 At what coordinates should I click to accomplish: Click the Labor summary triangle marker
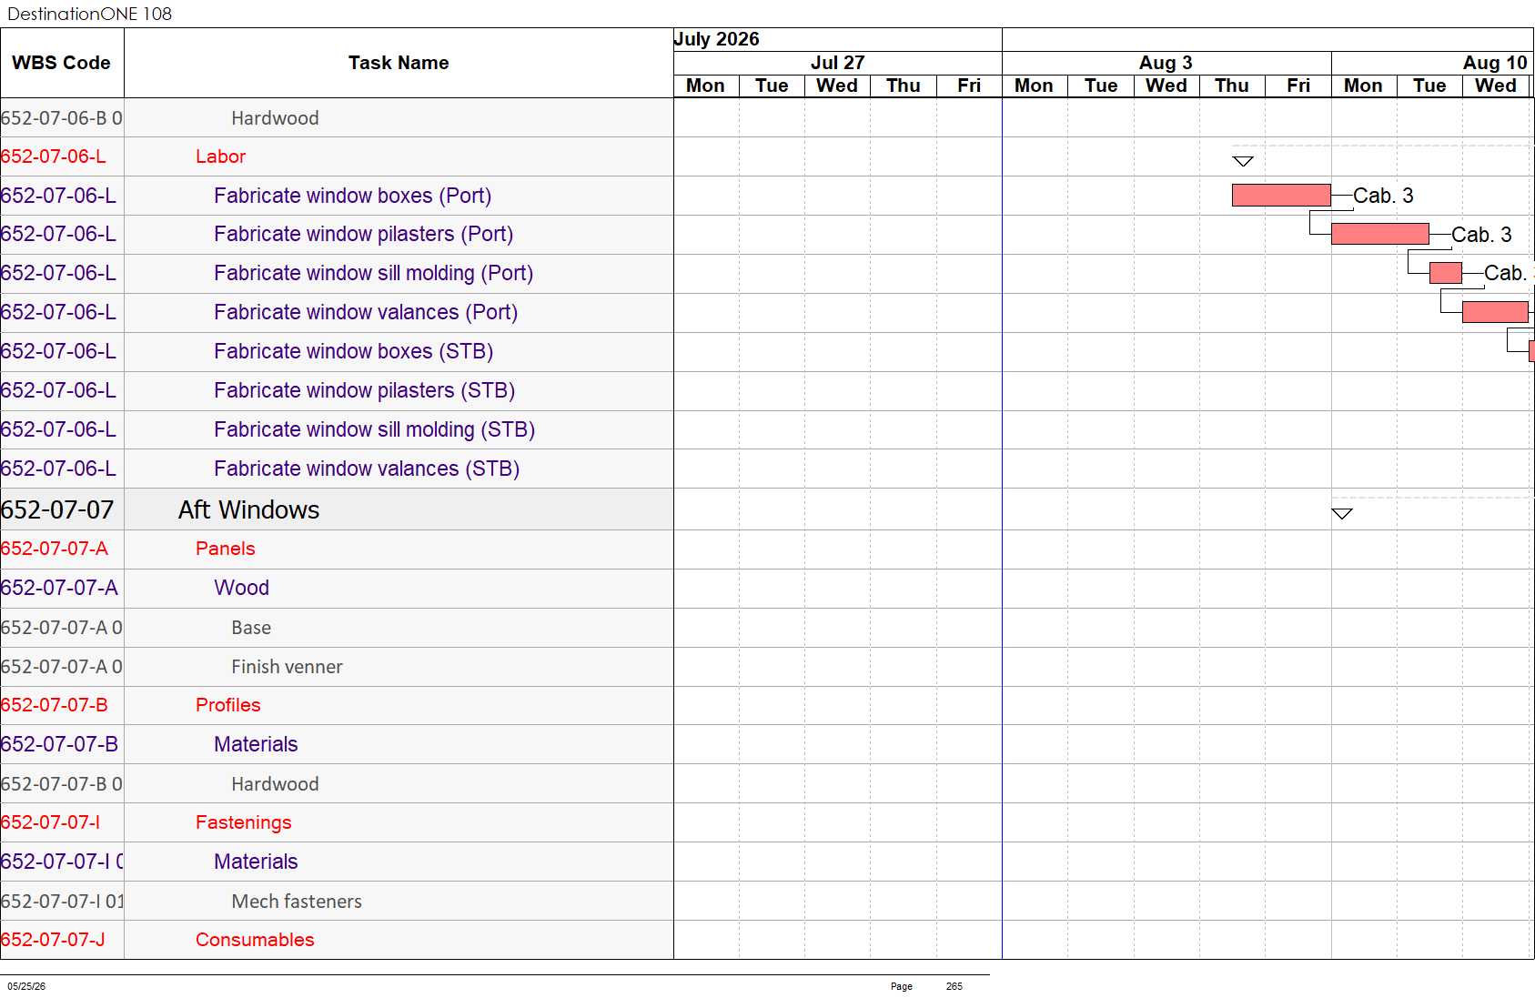coord(1242,161)
